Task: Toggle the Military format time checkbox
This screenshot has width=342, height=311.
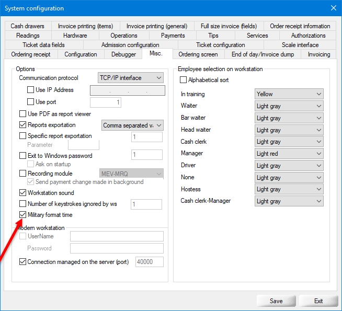Action: coord(22,215)
